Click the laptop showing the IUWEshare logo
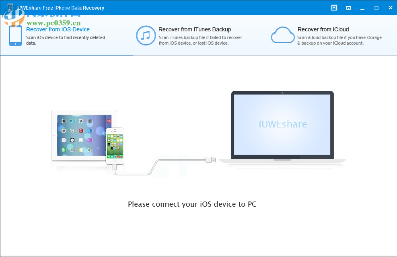 click(282, 125)
